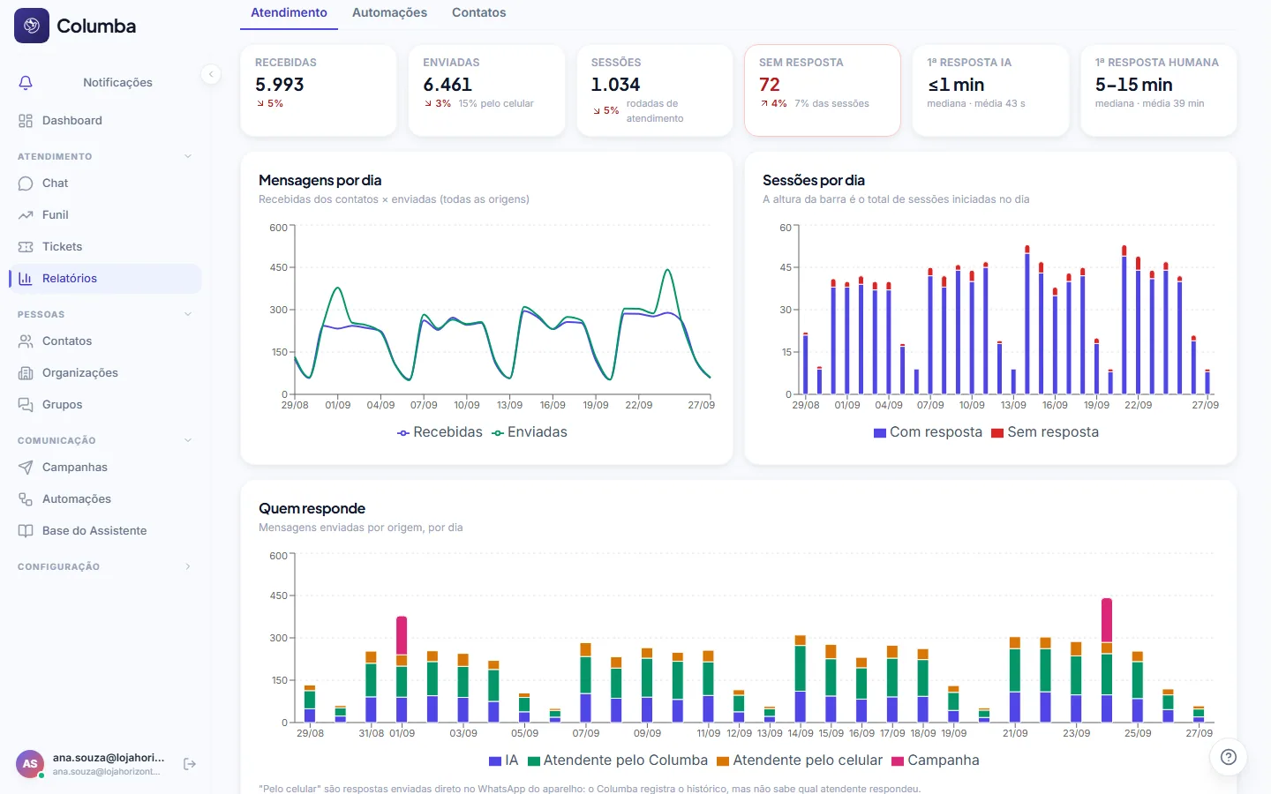The height and width of the screenshot is (794, 1271).
Task: Click the 1ª Resposta IA metric card
Action: [990, 91]
